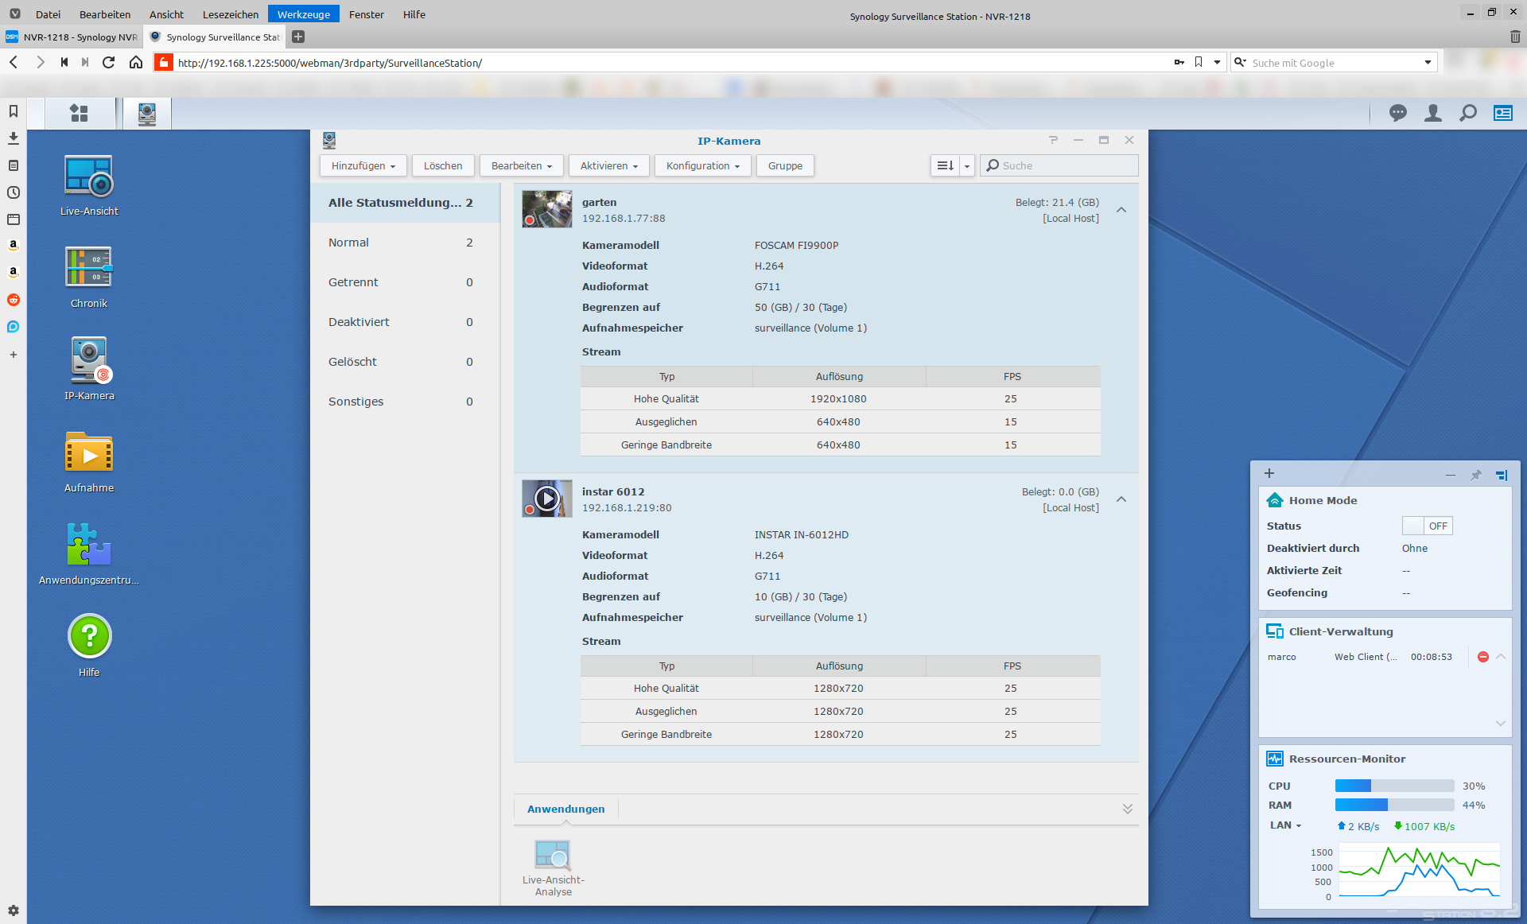Add browser sidebar panel with plus
The image size is (1527, 924).
[14, 355]
